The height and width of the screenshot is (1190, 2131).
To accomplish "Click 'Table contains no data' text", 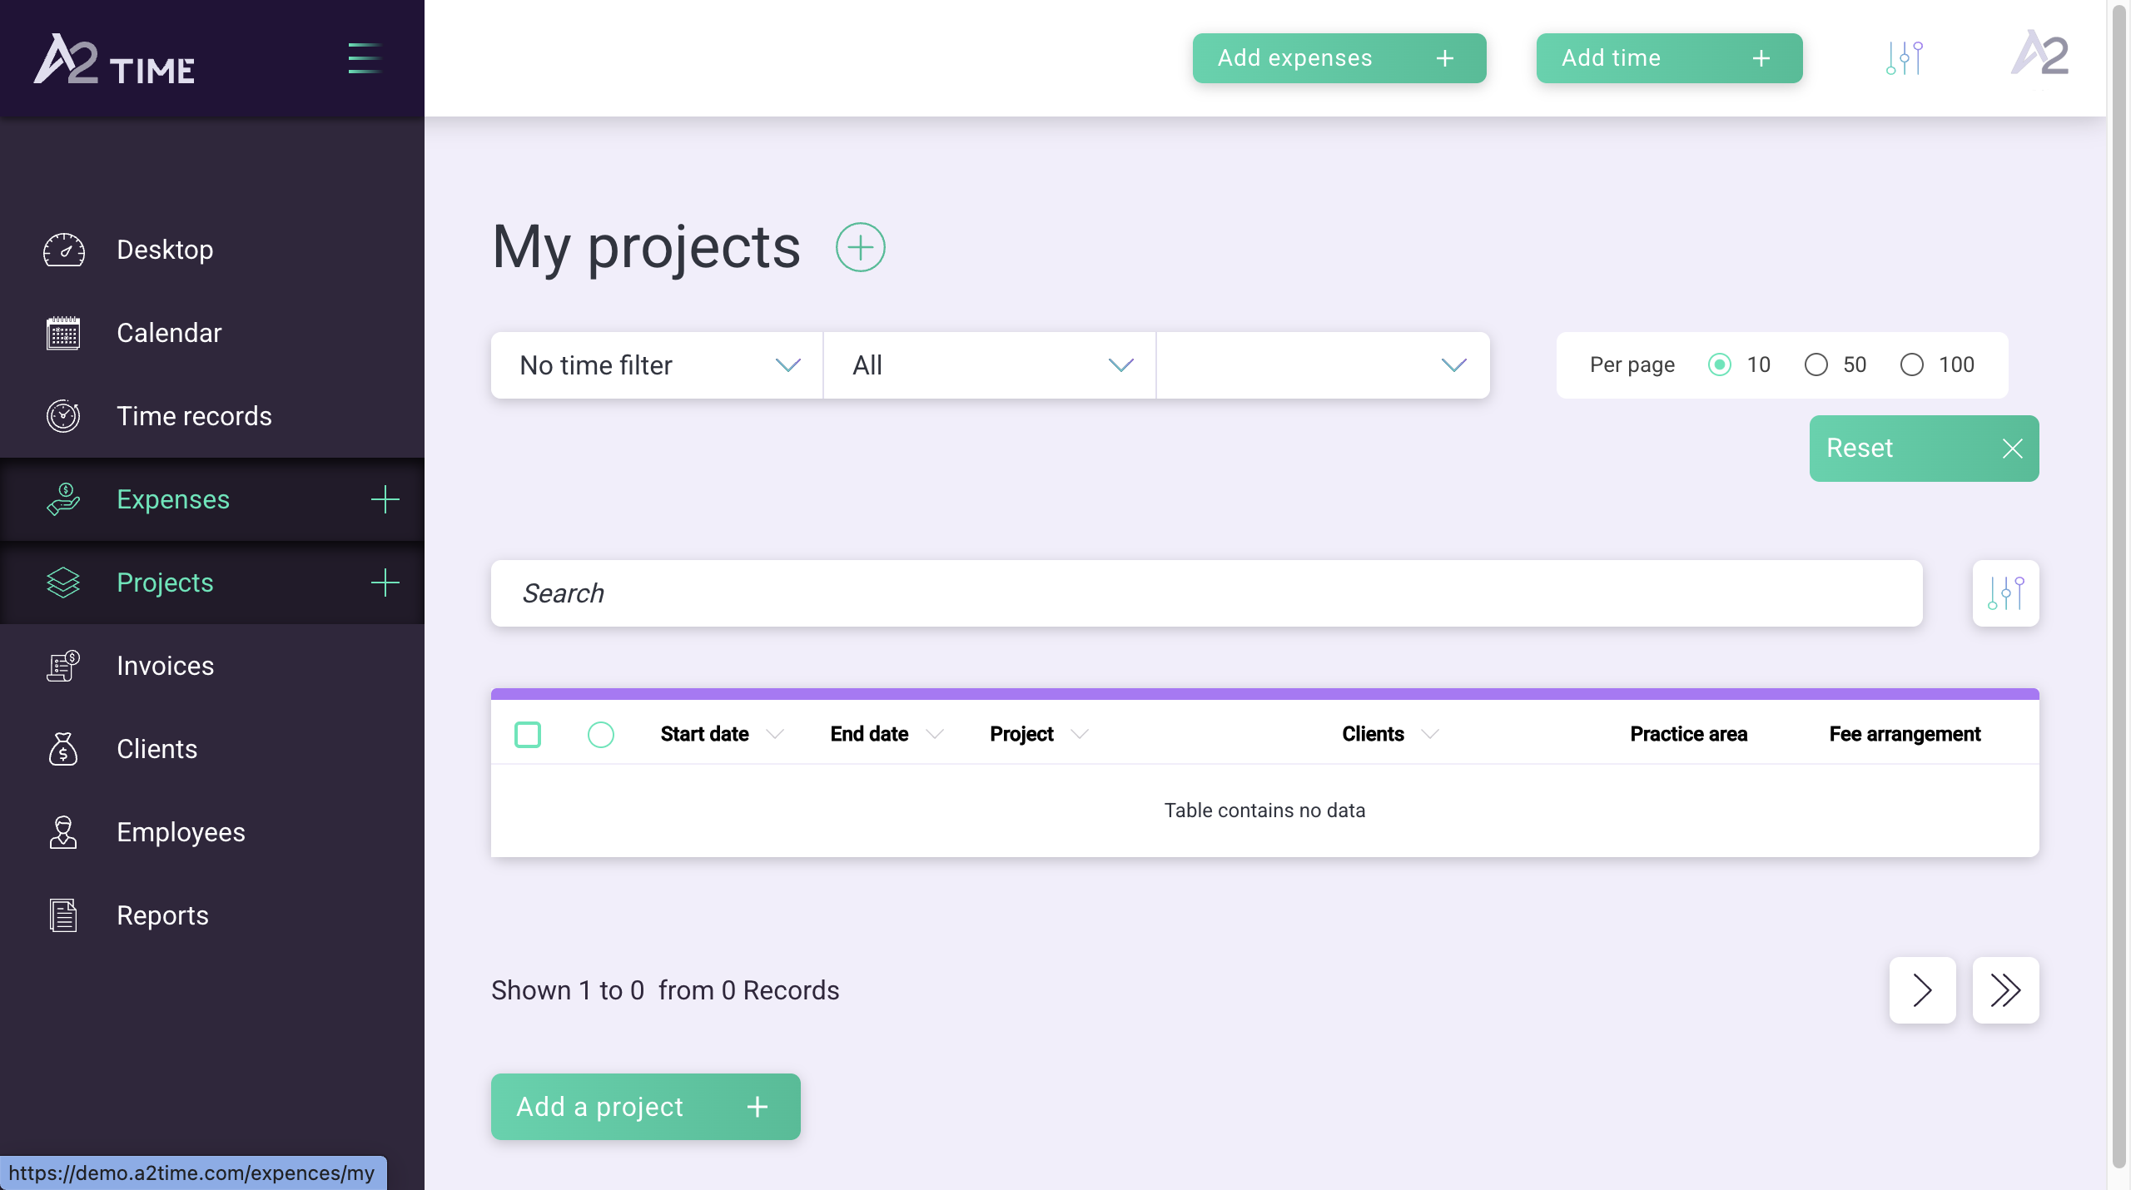I will pyautogui.click(x=1264, y=811).
